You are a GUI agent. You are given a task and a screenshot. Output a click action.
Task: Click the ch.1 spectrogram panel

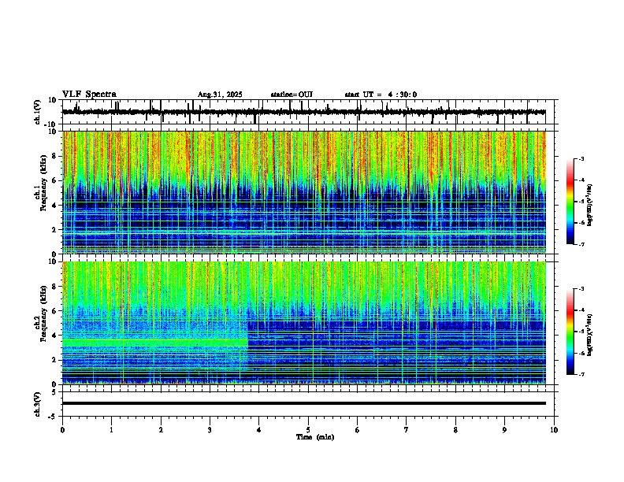(303, 192)
